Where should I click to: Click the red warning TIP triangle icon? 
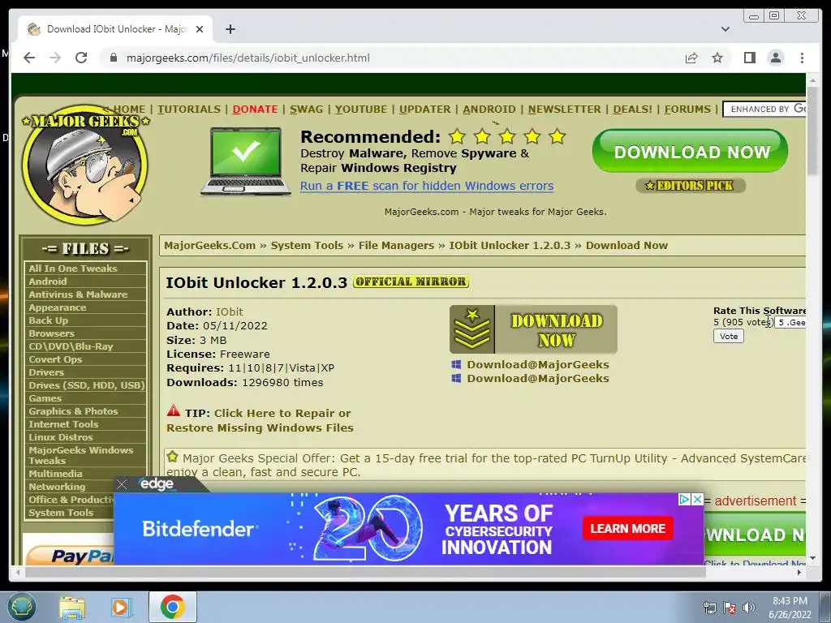pyautogui.click(x=174, y=410)
